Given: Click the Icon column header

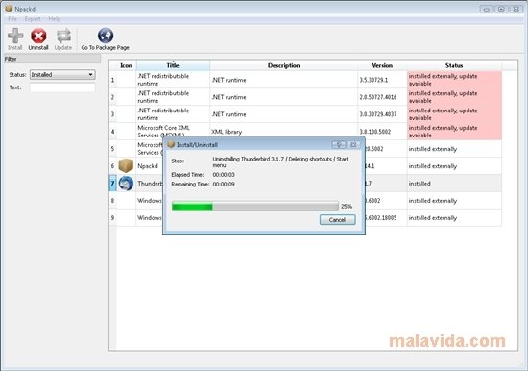Looking at the screenshot, I should click(126, 65).
